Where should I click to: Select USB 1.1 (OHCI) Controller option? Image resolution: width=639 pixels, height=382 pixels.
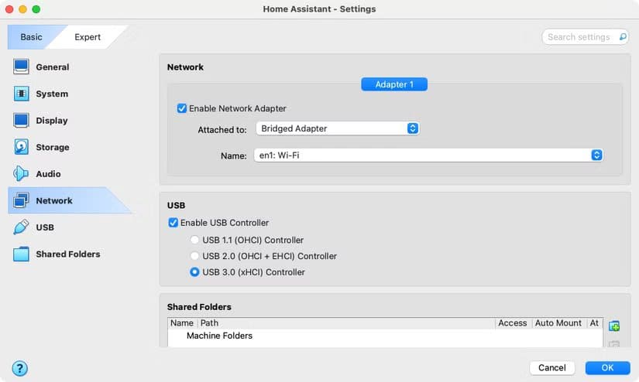click(195, 240)
